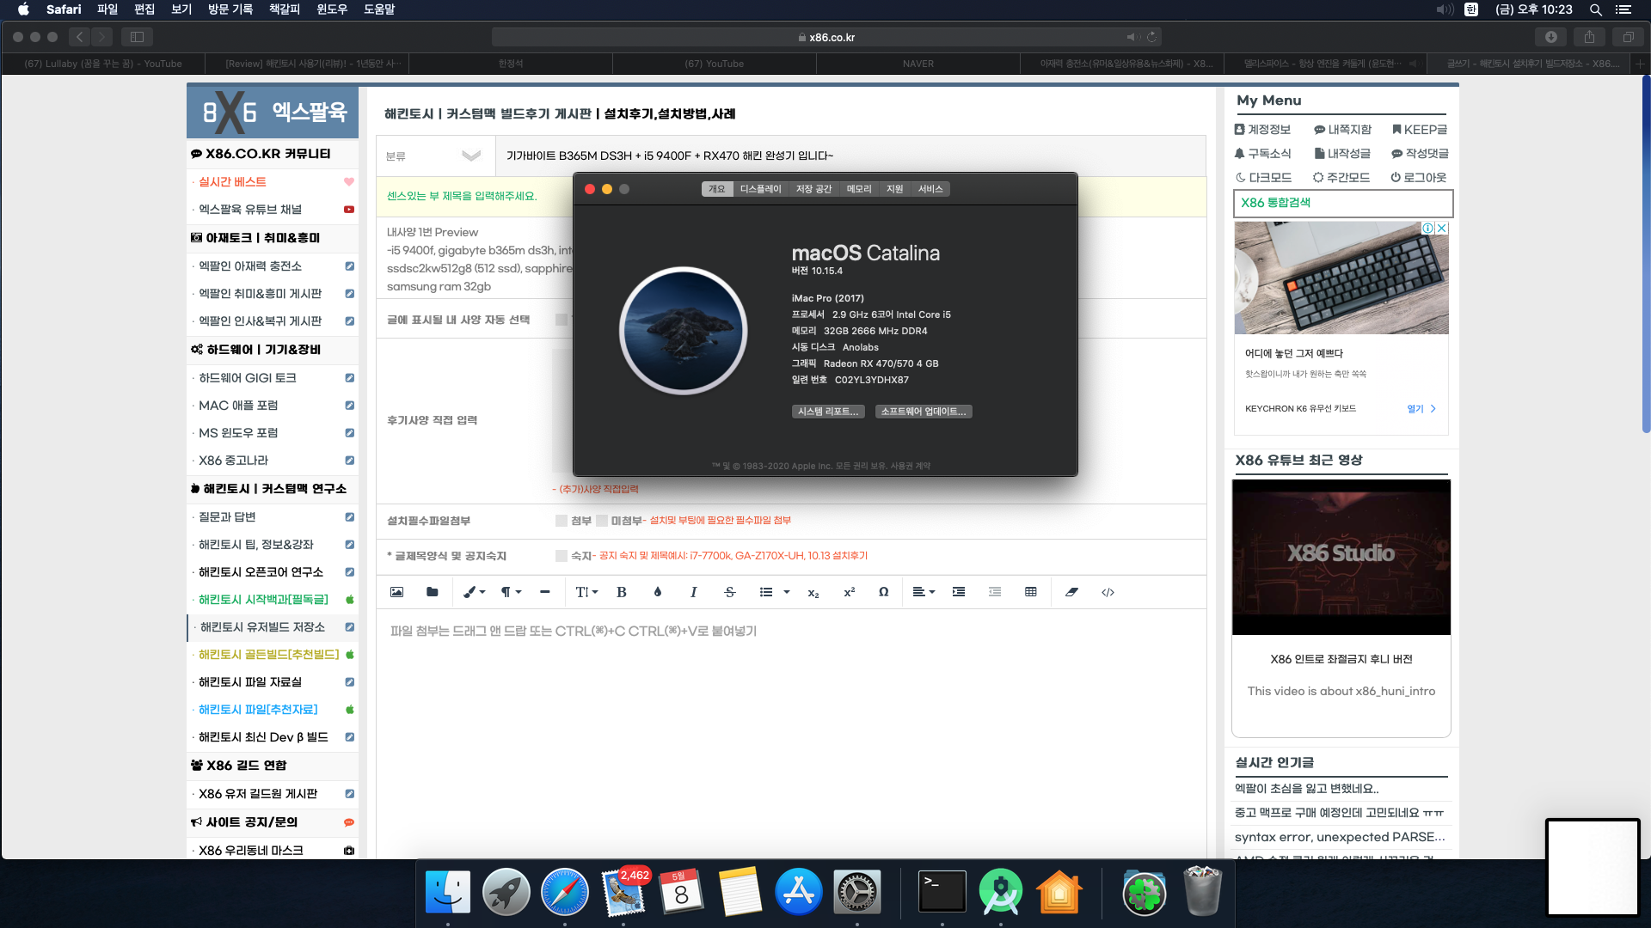Viewport: 1651px width, 928px height.
Task: Open the MAC 애플 포럼 sidebar link
Action: tap(238, 406)
